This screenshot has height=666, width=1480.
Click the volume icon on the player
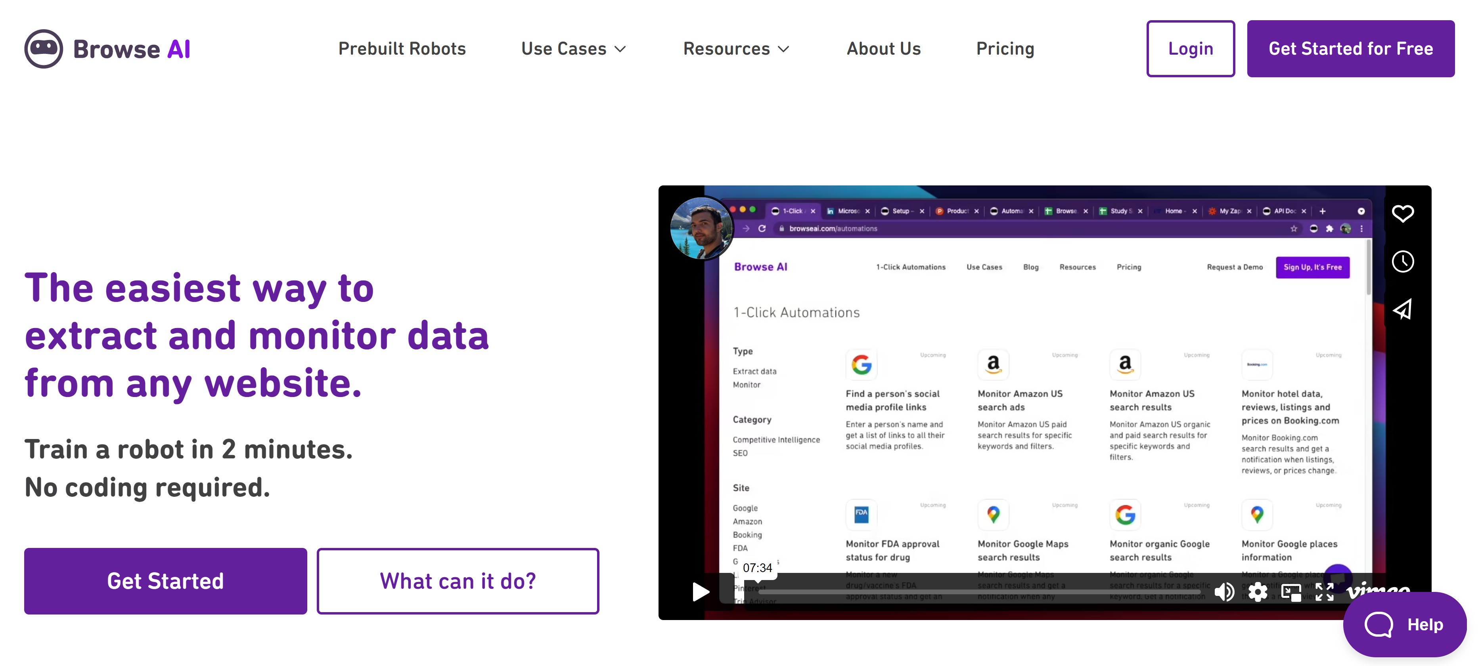pos(1224,592)
